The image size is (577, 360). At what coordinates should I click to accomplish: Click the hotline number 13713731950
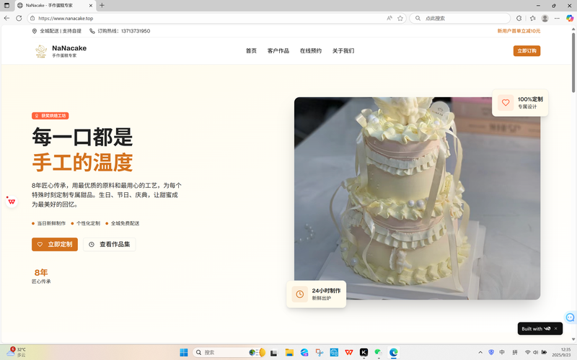coord(136,31)
